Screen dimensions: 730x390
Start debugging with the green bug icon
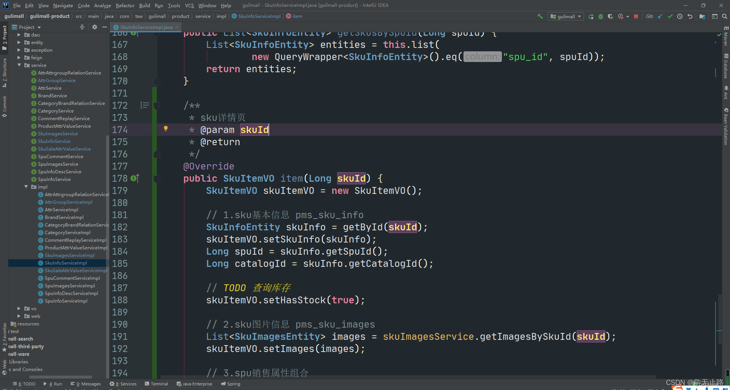(601, 16)
